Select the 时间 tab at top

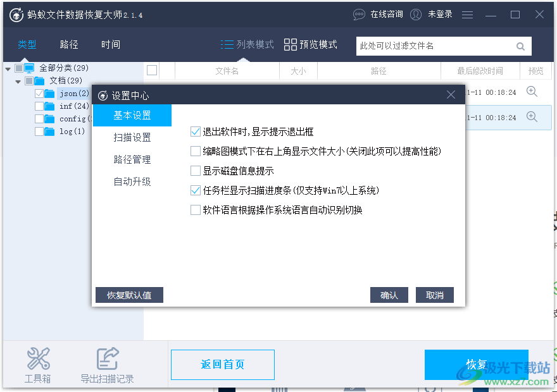110,44
